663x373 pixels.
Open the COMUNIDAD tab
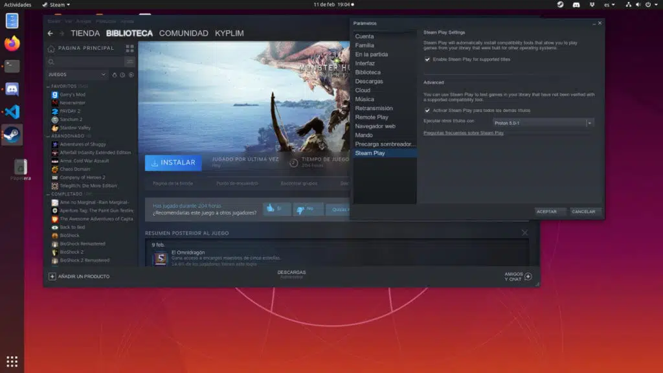point(183,33)
